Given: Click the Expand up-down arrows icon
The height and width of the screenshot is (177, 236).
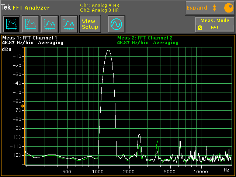Looking at the screenshot, I should (x=214, y=8).
